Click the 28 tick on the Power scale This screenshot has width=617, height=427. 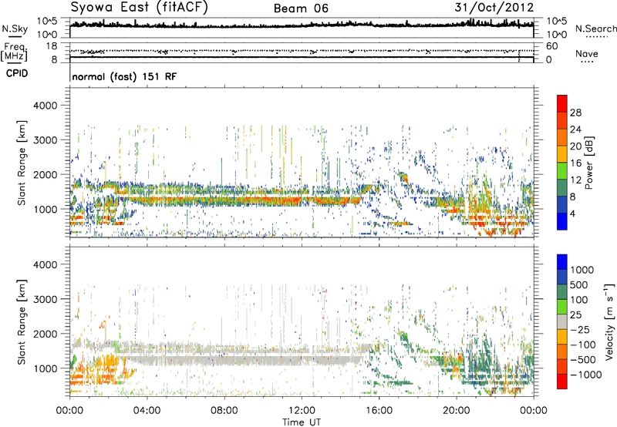pyautogui.click(x=575, y=113)
